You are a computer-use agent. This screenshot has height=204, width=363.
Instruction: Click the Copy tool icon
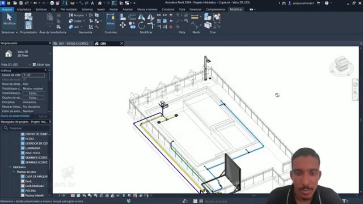pos(132,25)
